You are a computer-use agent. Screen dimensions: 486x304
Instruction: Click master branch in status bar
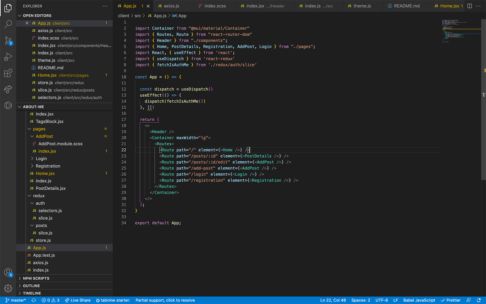click(16, 300)
